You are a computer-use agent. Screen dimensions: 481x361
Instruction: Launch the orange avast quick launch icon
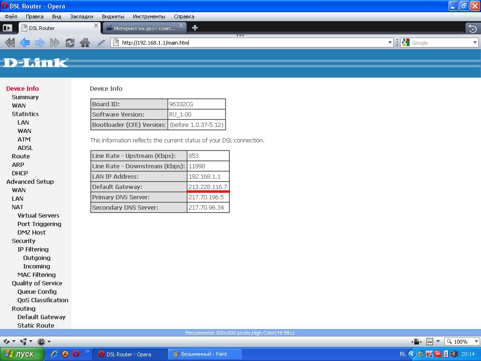pos(65,354)
